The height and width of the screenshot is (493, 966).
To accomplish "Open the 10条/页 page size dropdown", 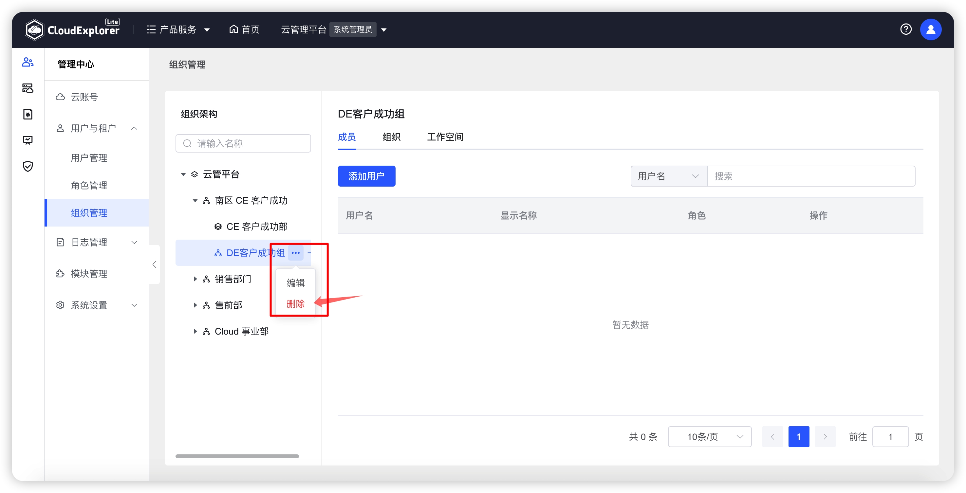I will tap(710, 436).
